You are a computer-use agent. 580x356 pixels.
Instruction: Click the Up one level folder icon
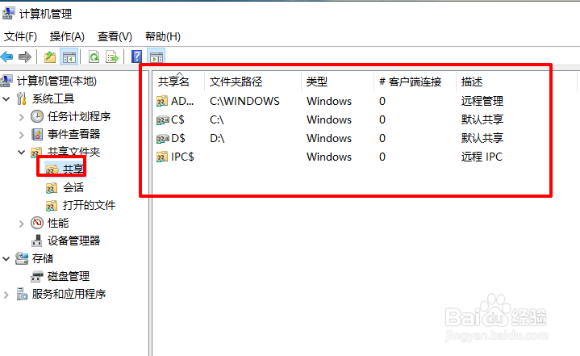pyautogui.click(x=50, y=57)
